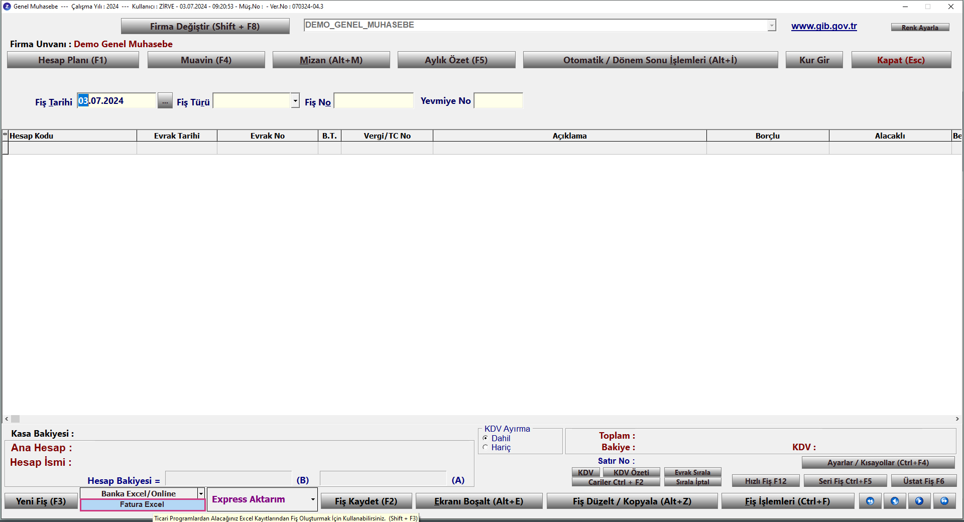Click into the Fiş No field
964x522 pixels.
(374, 101)
